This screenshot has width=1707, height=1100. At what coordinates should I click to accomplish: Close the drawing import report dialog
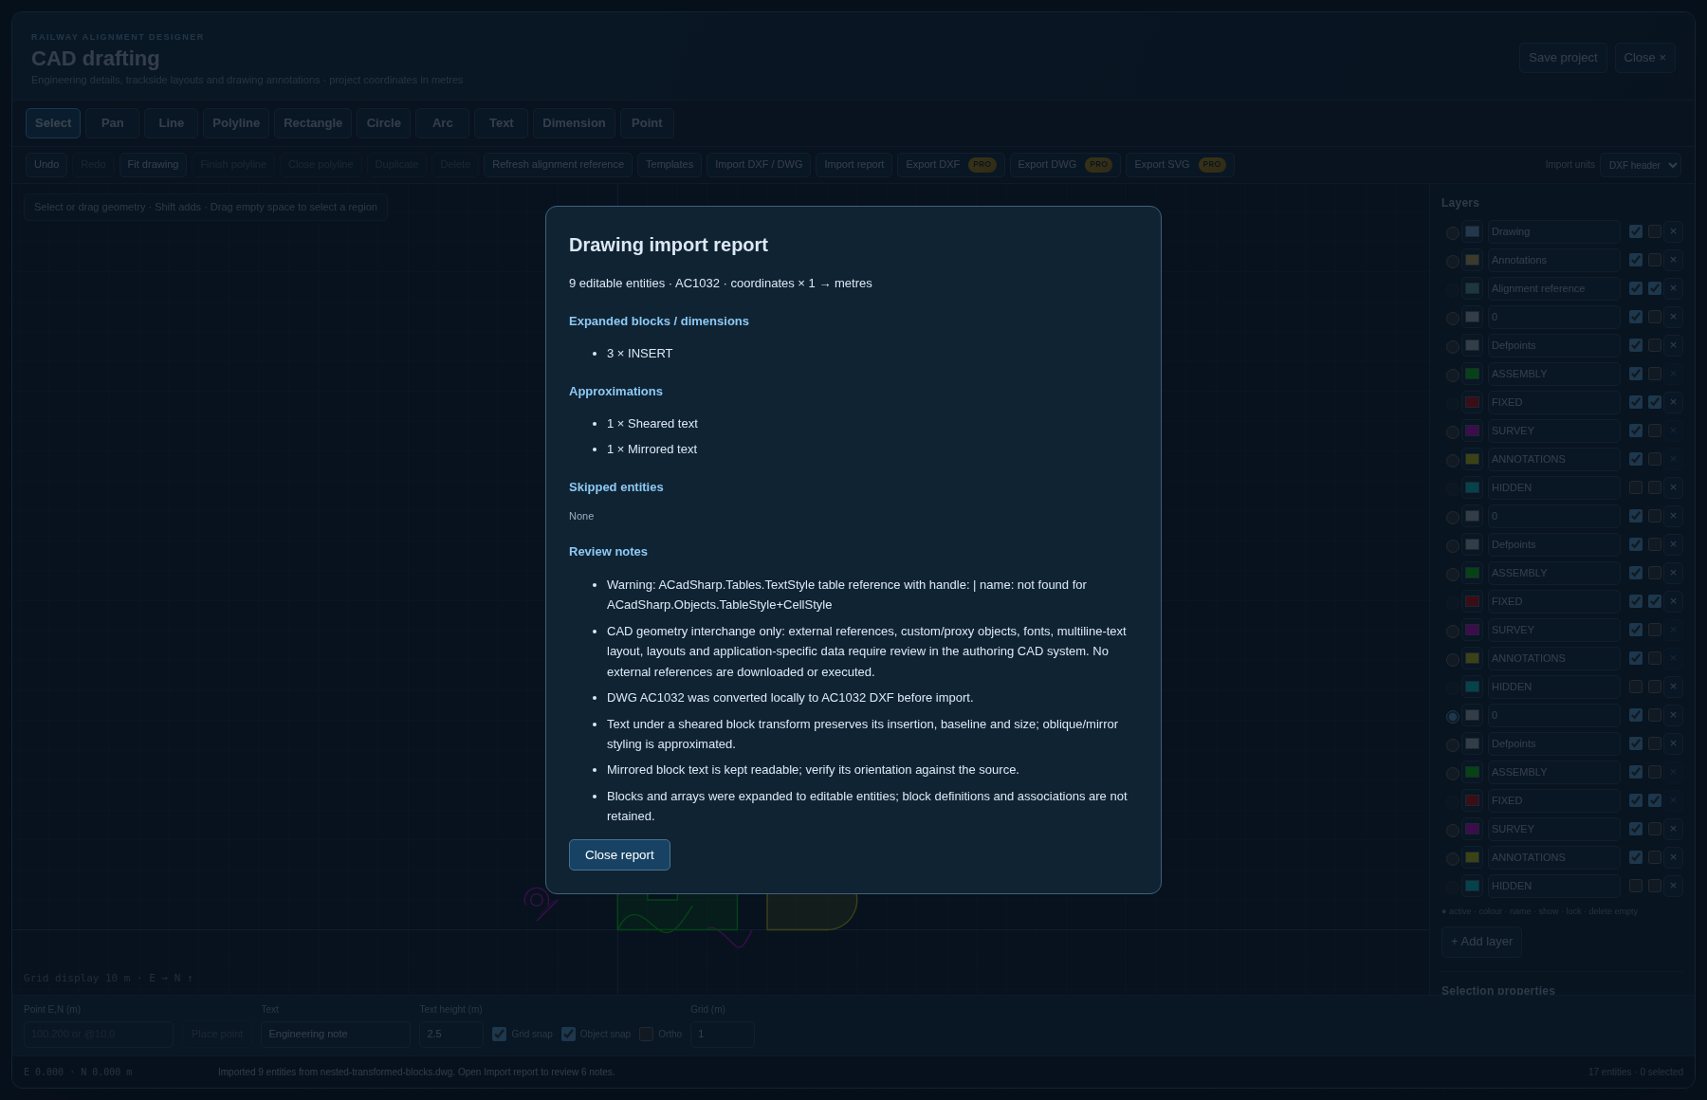point(619,854)
